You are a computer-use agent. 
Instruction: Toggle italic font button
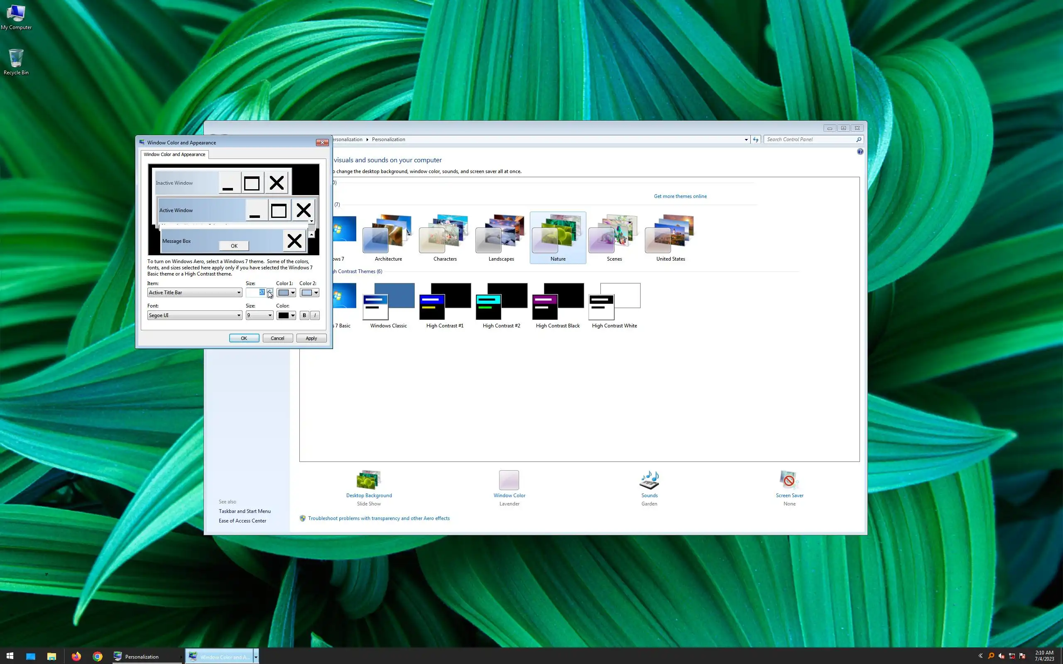pos(315,315)
